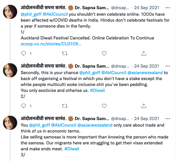
Task: Reply to the first tweet about celebrating online
Action: pos(24,53)
